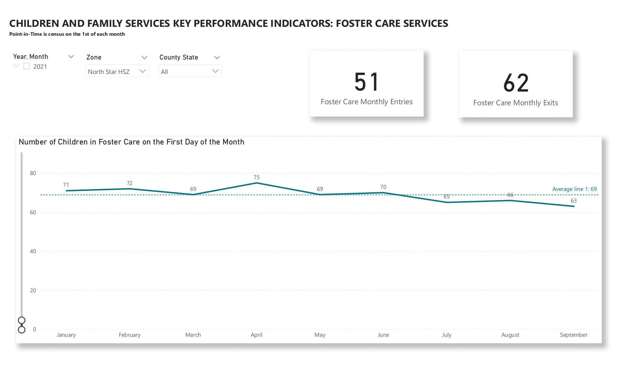Image resolution: width=620 pixels, height=367 pixels.
Task: Expand the 2021 entry to show months
Action: click(15, 66)
